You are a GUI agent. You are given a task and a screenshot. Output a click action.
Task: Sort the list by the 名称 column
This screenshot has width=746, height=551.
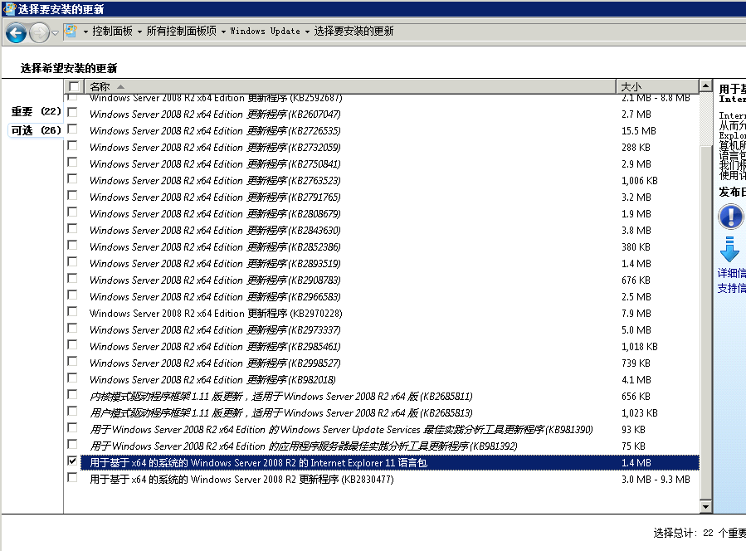[349, 86]
